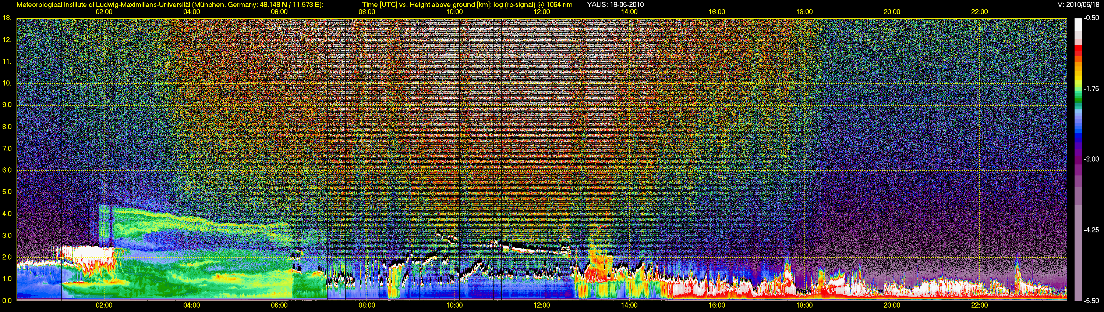
Task: Click '10:00' on the lower time axis
Action: pyautogui.click(x=454, y=305)
